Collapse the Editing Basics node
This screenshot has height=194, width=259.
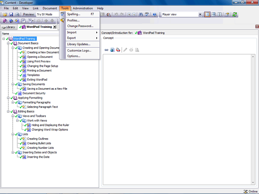pos(8,112)
